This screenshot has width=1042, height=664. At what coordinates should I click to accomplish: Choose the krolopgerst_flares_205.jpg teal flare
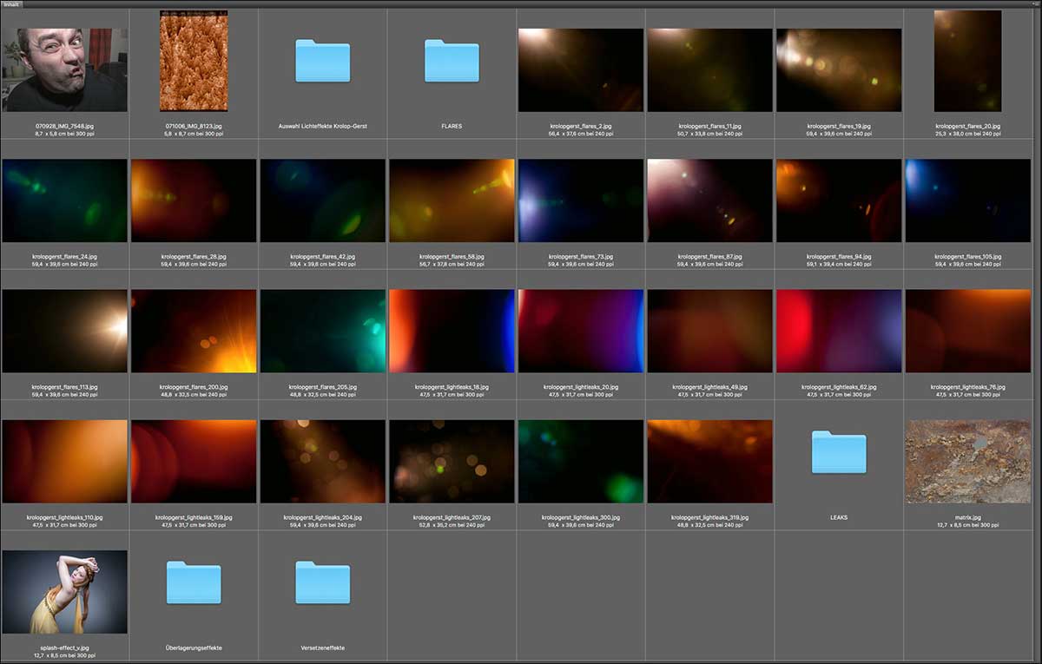[322, 331]
